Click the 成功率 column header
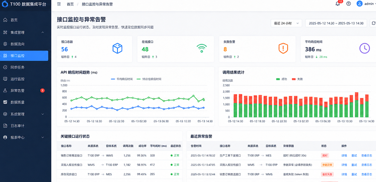The image size is (376, 182). (142, 146)
